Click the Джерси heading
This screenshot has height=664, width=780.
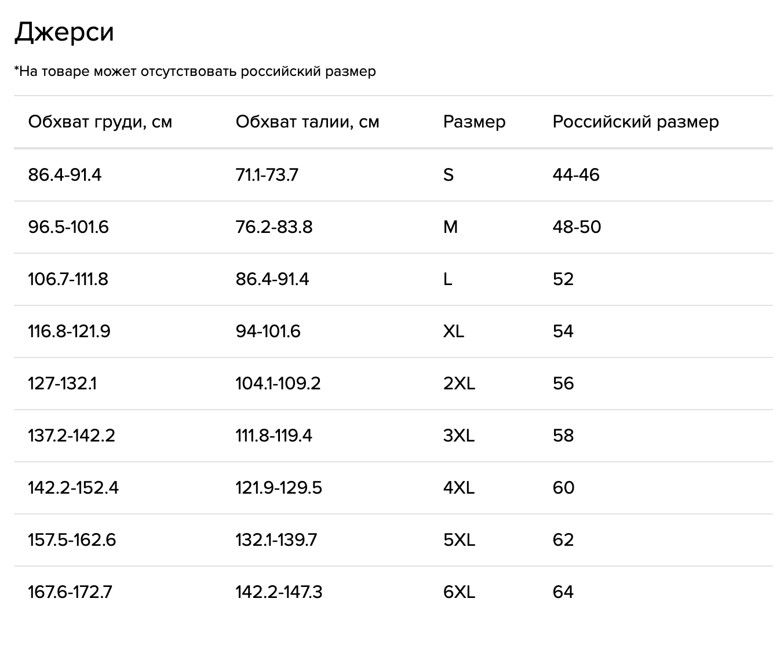click(64, 32)
